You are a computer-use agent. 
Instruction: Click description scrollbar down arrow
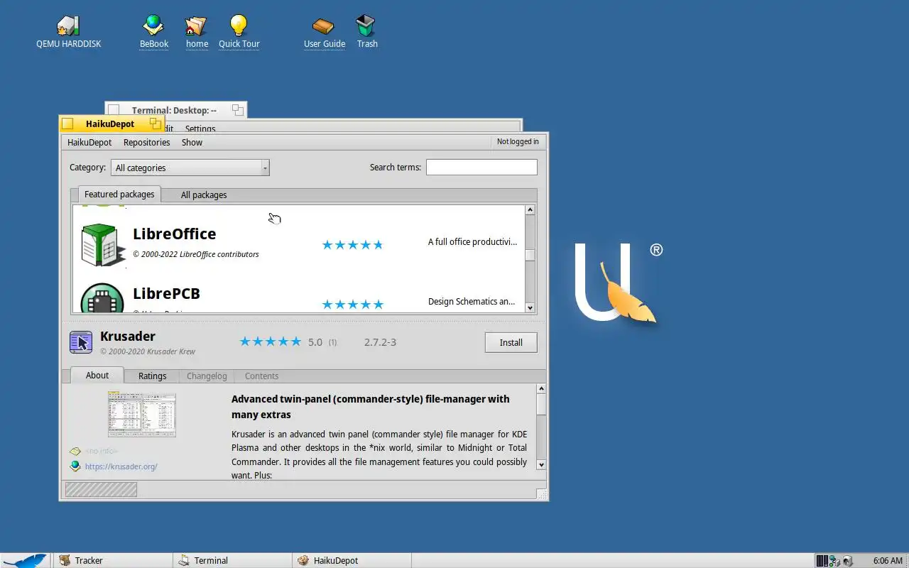(541, 464)
